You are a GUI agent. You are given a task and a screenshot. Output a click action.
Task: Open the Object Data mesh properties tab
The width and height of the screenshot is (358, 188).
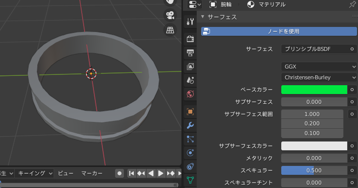tap(190, 180)
